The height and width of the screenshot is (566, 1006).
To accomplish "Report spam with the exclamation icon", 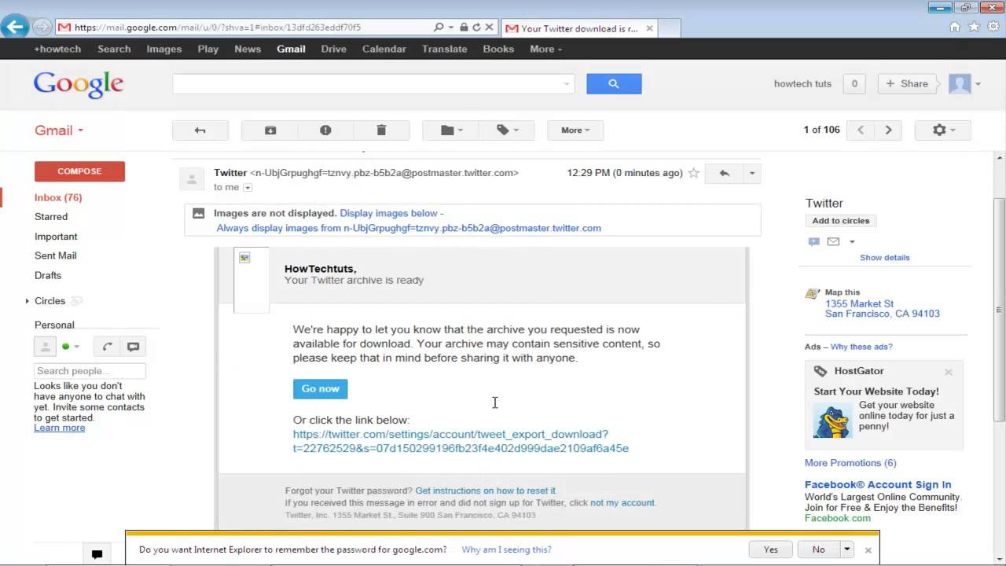I will tap(325, 130).
